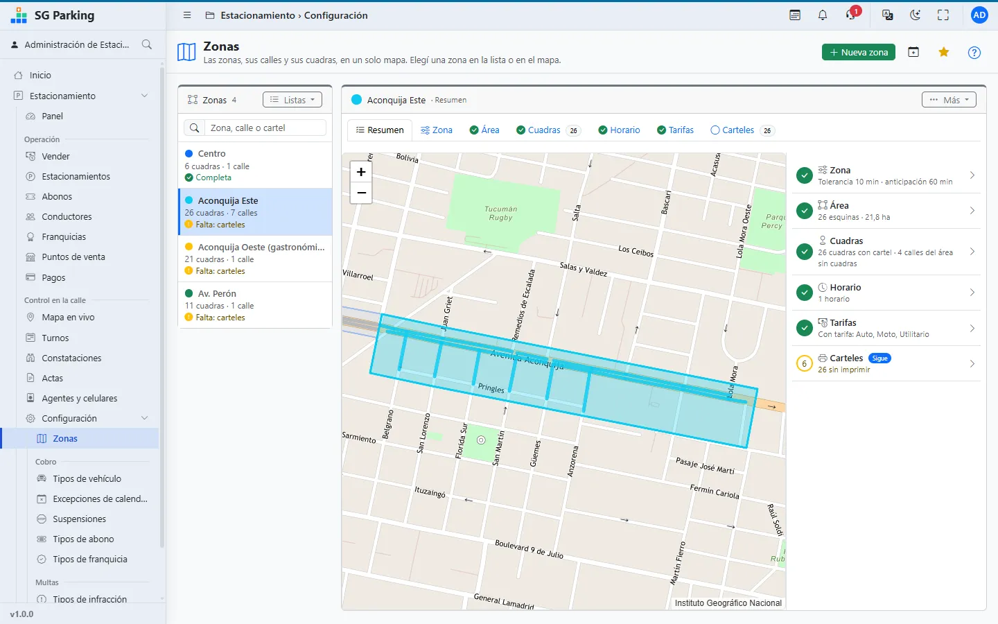Switch to the Cuadras tab
Screen dimensions: 998x624
(548, 130)
